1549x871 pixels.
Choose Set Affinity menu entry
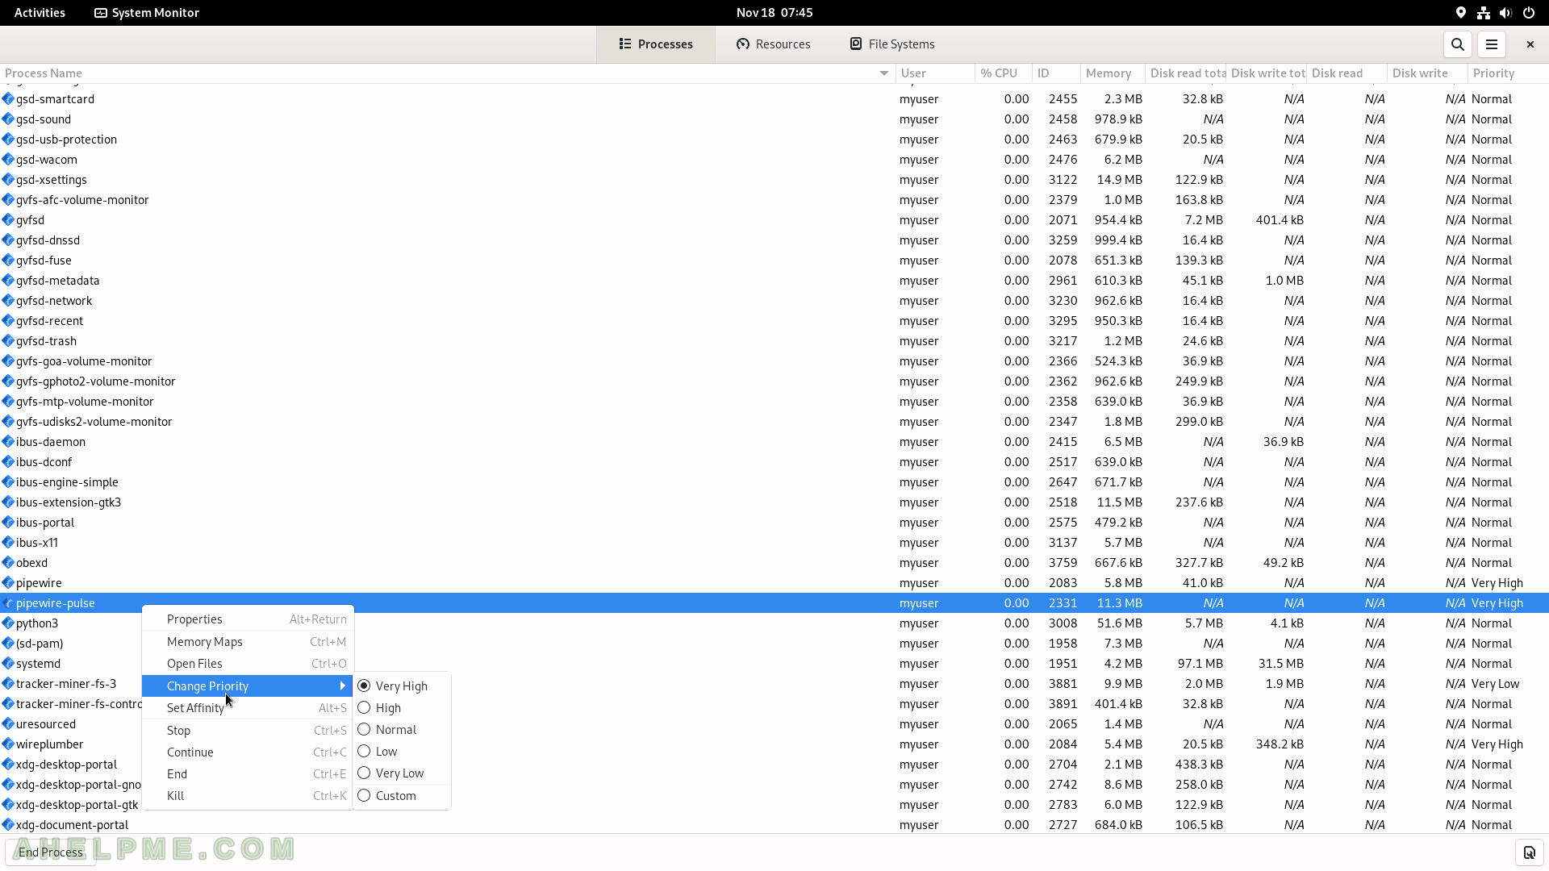(x=248, y=708)
